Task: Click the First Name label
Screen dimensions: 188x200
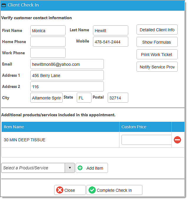Action: point(12,30)
